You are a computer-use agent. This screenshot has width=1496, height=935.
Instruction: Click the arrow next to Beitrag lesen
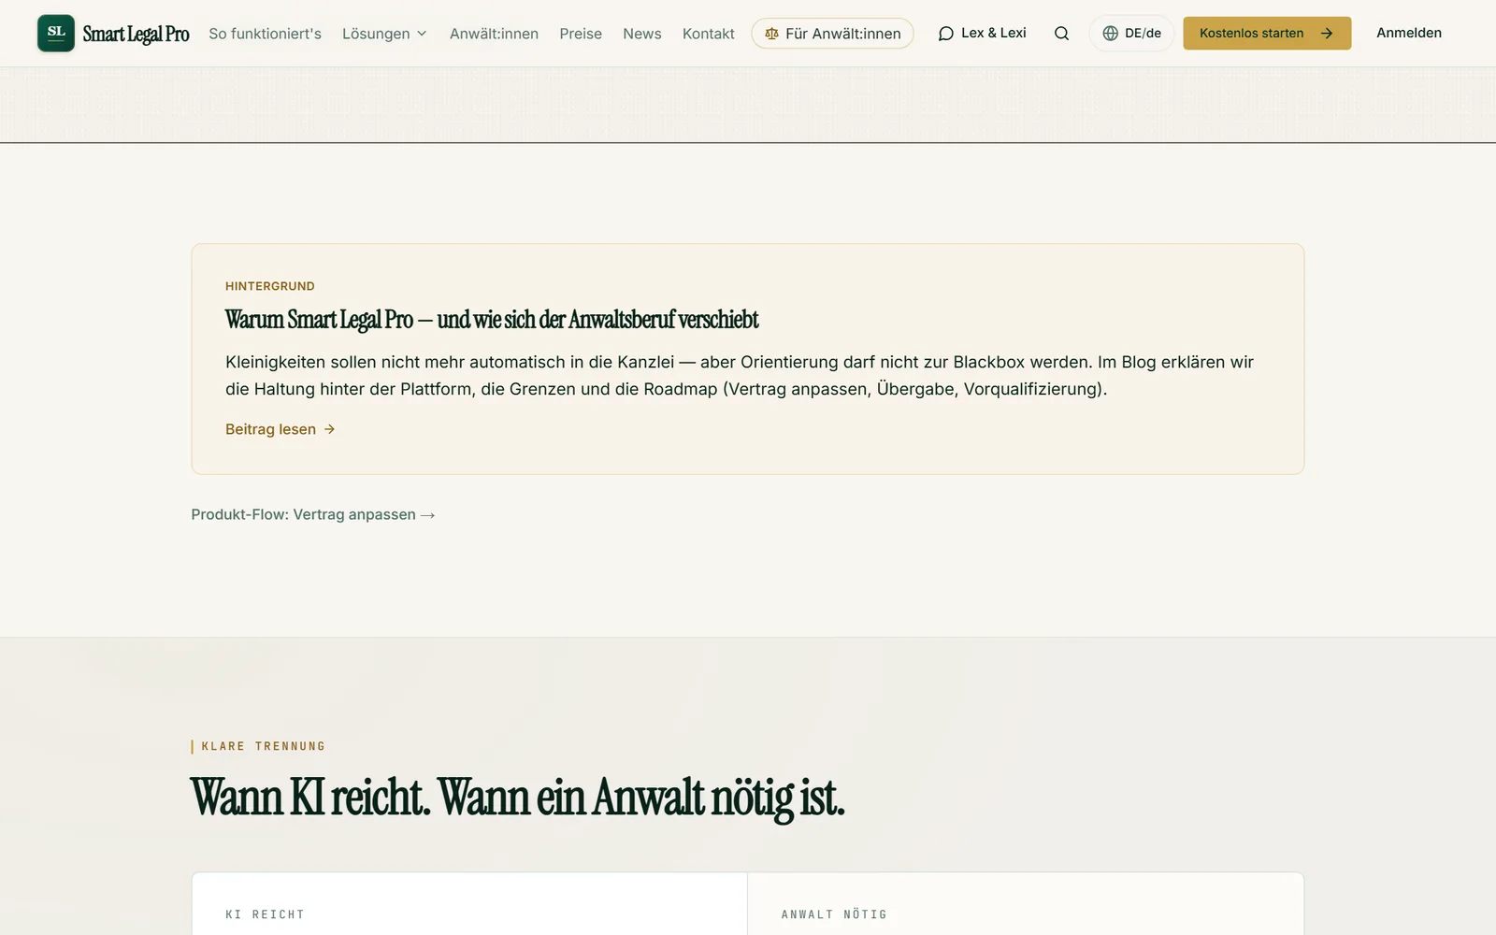pyautogui.click(x=329, y=429)
